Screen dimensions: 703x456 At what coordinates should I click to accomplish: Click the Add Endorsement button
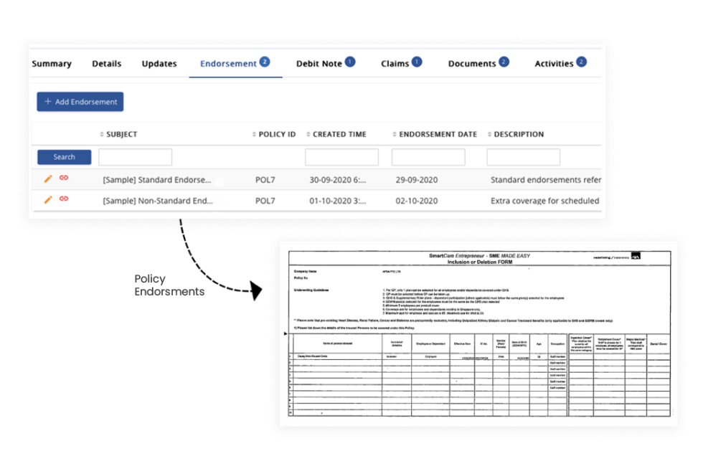80,101
